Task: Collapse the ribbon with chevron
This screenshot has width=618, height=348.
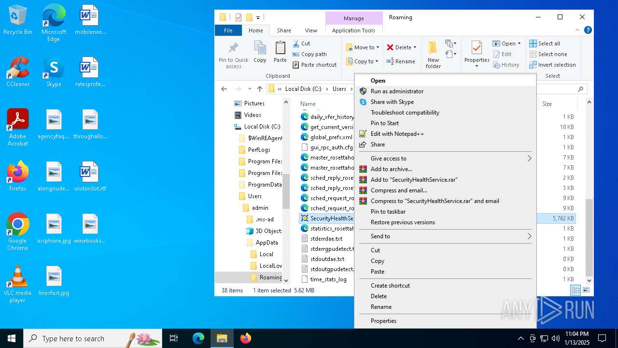Action: coord(577,30)
